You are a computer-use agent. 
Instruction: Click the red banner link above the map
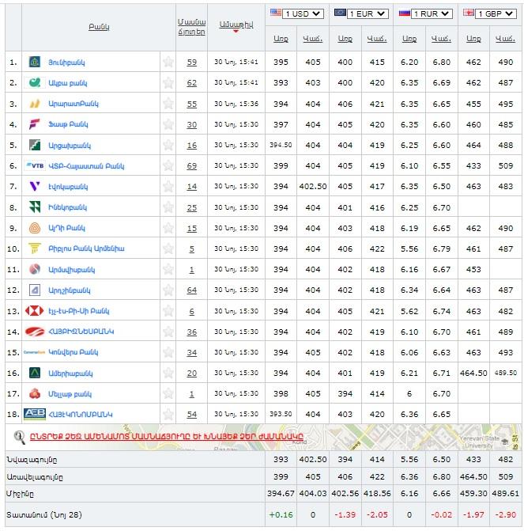pyautogui.click(x=166, y=435)
